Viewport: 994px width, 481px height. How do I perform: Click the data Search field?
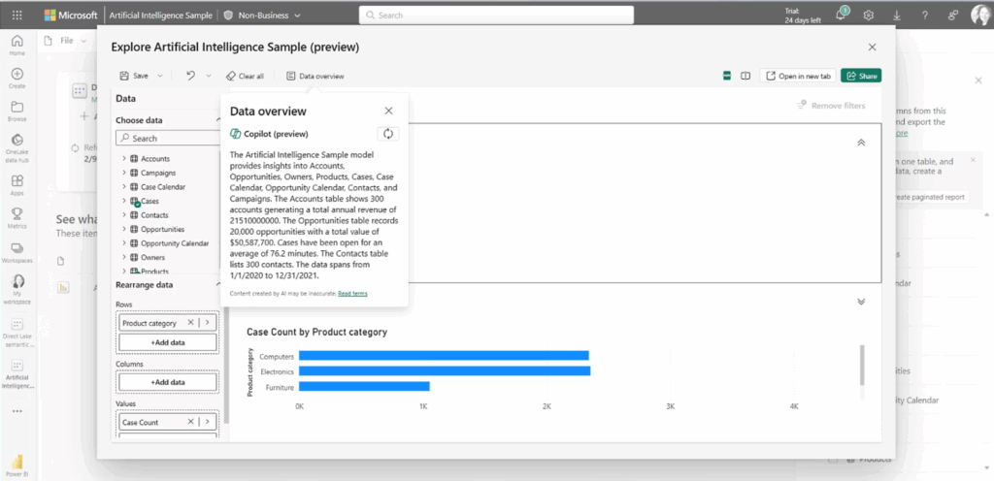coord(169,138)
